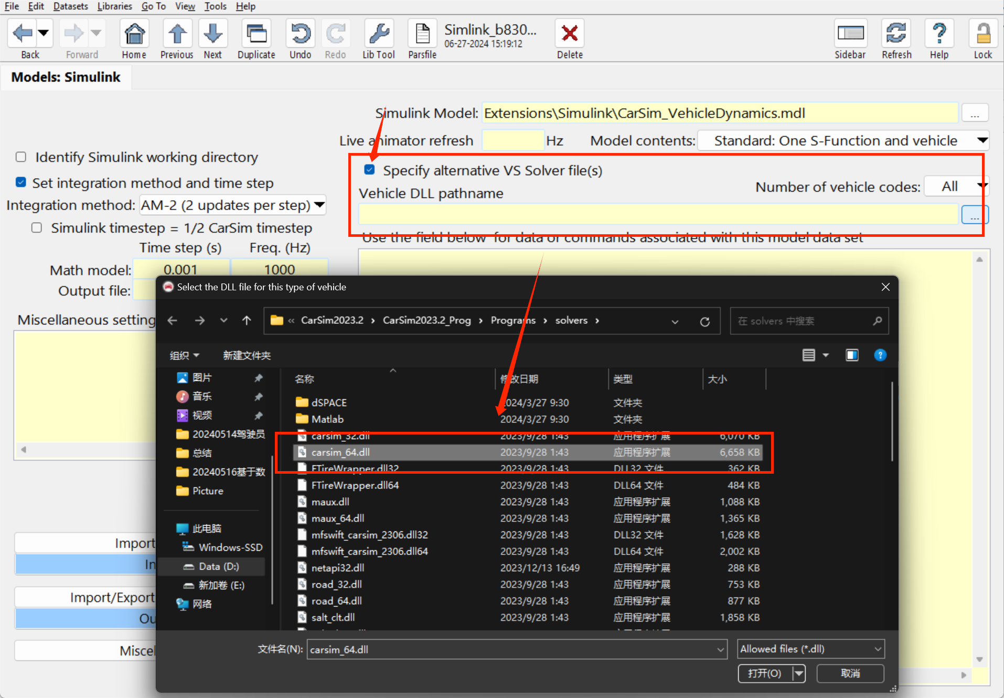Image resolution: width=1004 pixels, height=698 pixels.
Task: Delete the current dataset
Action: click(x=570, y=39)
